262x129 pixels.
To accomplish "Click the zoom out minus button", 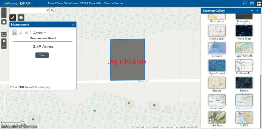I will [4, 15].
